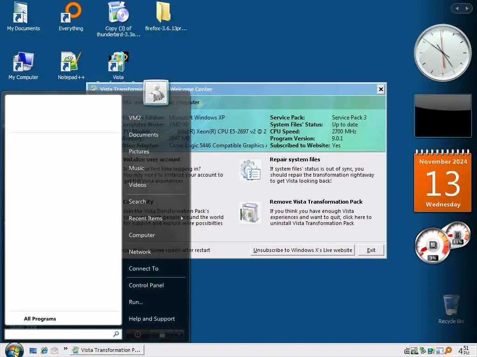Select the Vista Transformation desktop shortcut

point(118,66)
